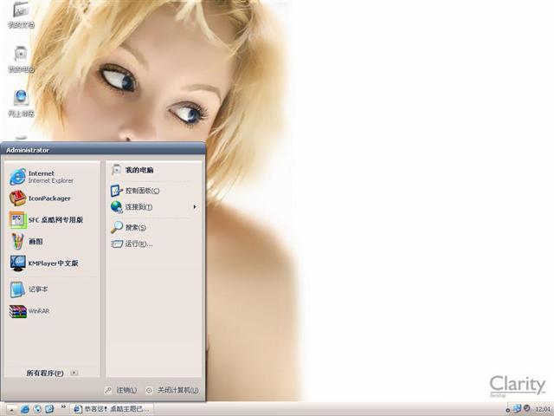Click the Start button on the taskbar
The width and height of the screenshot is (554, 416).
pos(10,409)
